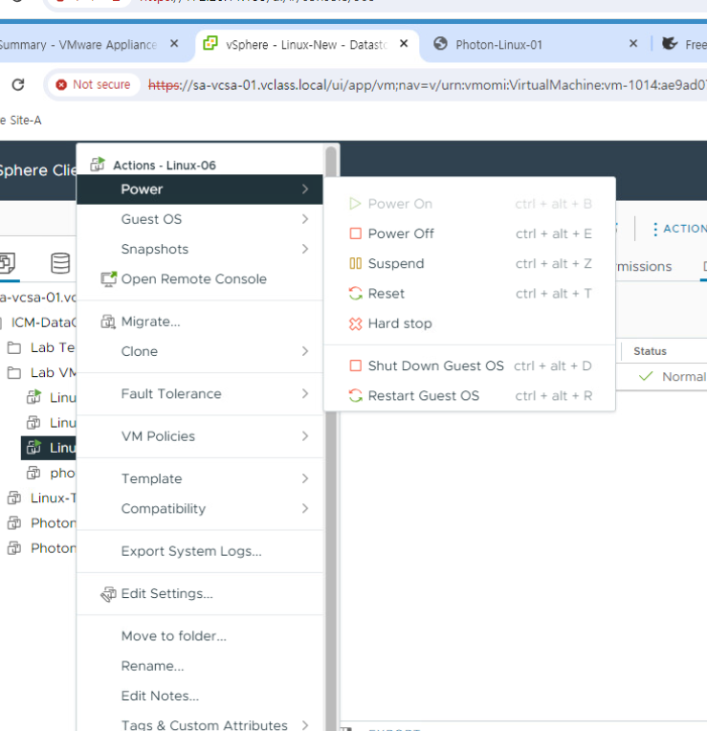Screen dimensions: 707x731
Task: Click the Edit Settings icon
Action: point(108,594)
